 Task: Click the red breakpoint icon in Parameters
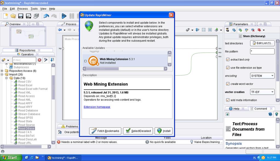point(259,30)
